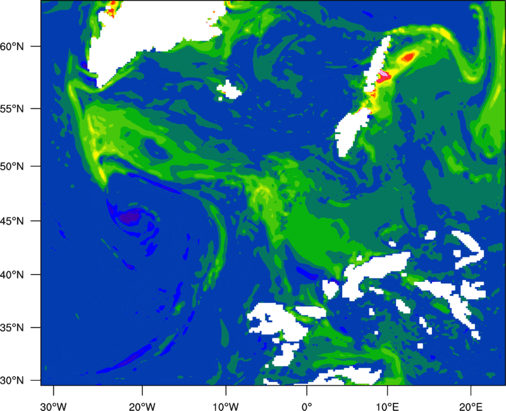Click the 50°N latitude label
The width and height of the screenshot is (506, 411).
[12, 166]
